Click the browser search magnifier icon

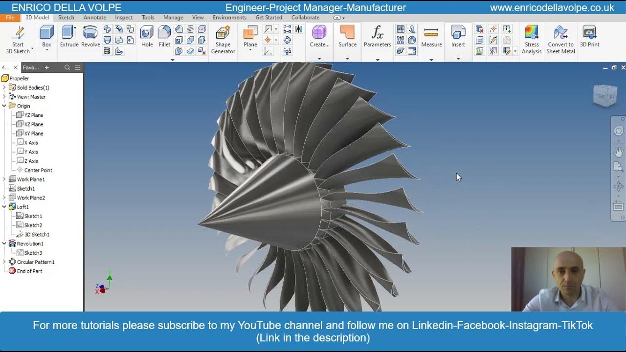[x=67, y=67]
